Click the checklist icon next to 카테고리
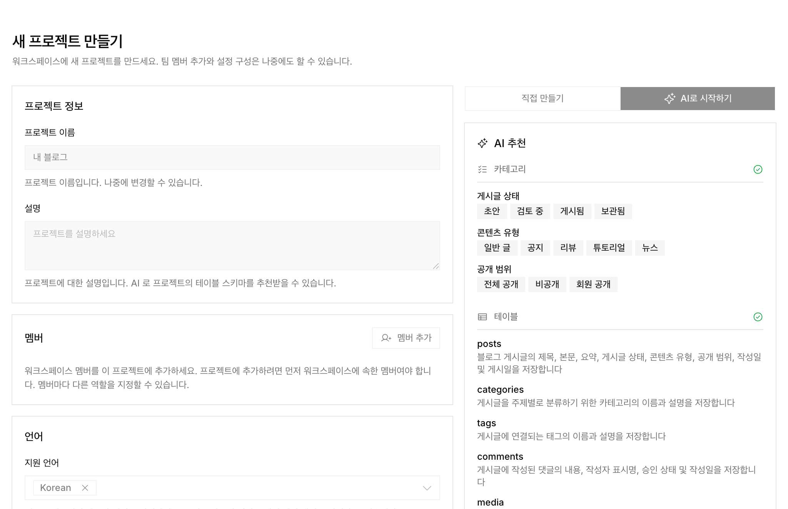Screen dimensions: 788x509 (x=482, y=169)
